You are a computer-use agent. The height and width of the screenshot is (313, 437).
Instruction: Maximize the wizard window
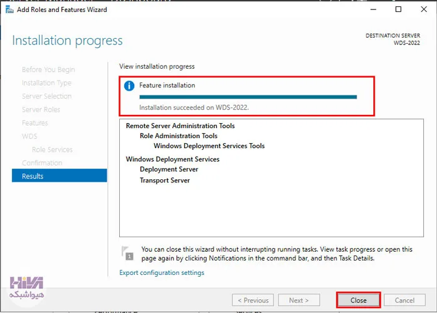(x=398, y=9)
